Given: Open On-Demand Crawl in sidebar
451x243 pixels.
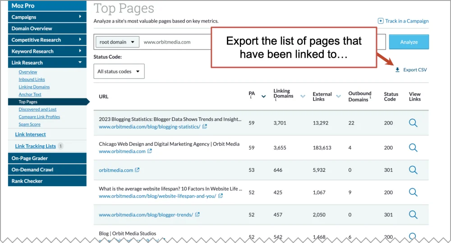Looking at the screenshot, I should point(47,170).
